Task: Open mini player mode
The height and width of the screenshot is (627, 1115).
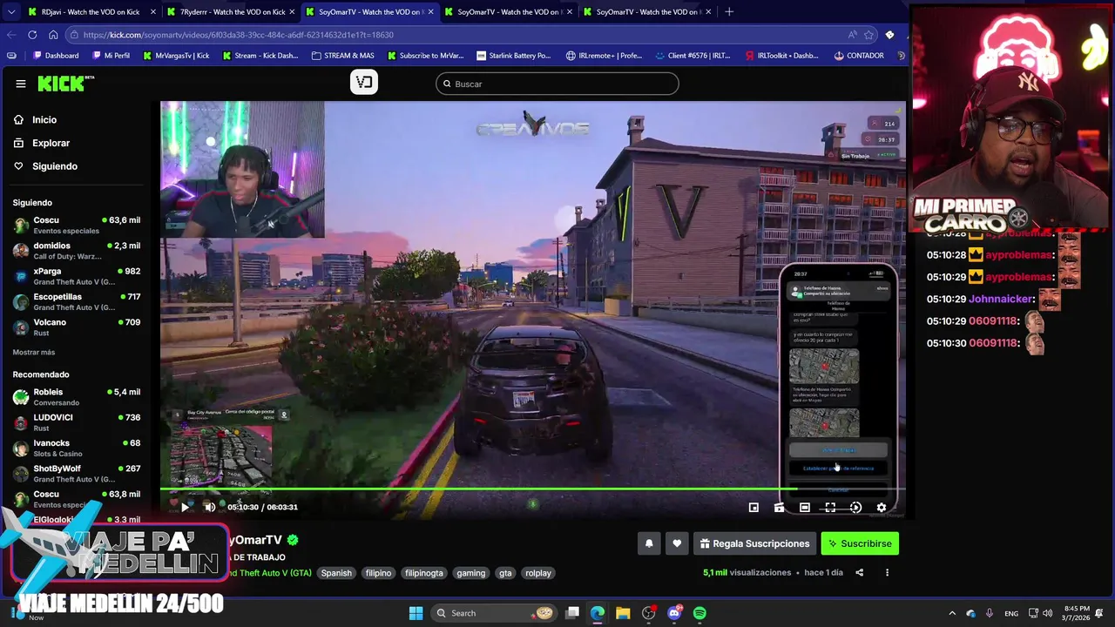Action: pyautogui.click(x=753, y=508)
